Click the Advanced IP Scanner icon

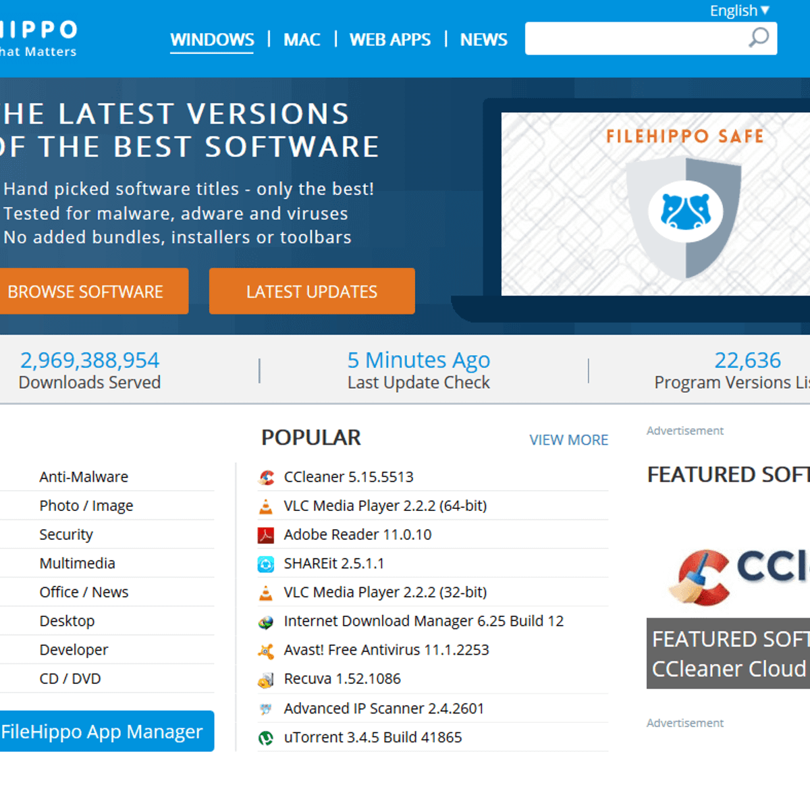tap(266, 709)
